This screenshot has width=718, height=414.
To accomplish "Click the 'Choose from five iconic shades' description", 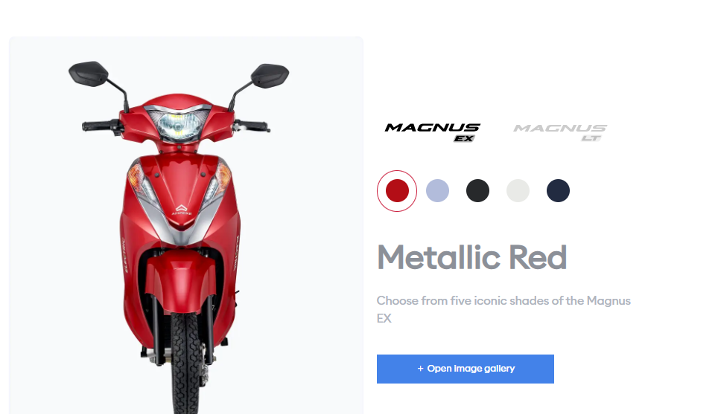I will click(x=503, y=309).
